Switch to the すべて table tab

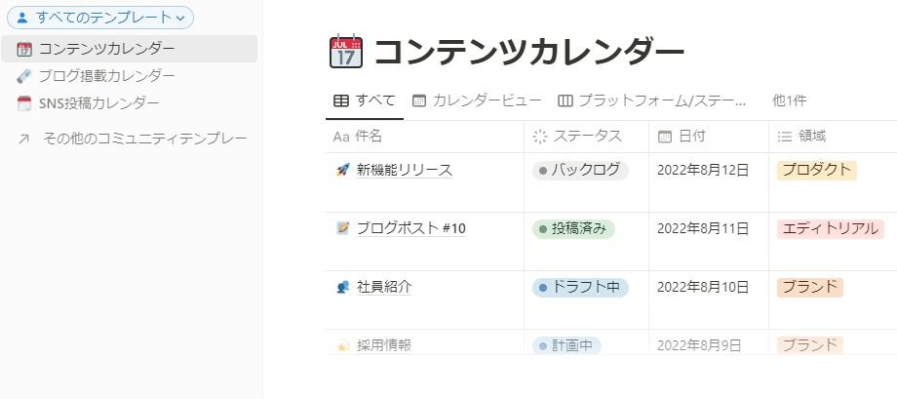(x=365, y=100)
